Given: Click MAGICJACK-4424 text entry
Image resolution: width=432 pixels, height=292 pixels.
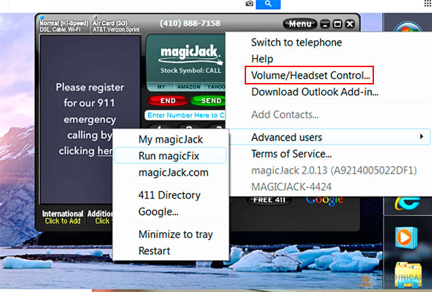Looking at the screenshot, I should tap(291, 187).
